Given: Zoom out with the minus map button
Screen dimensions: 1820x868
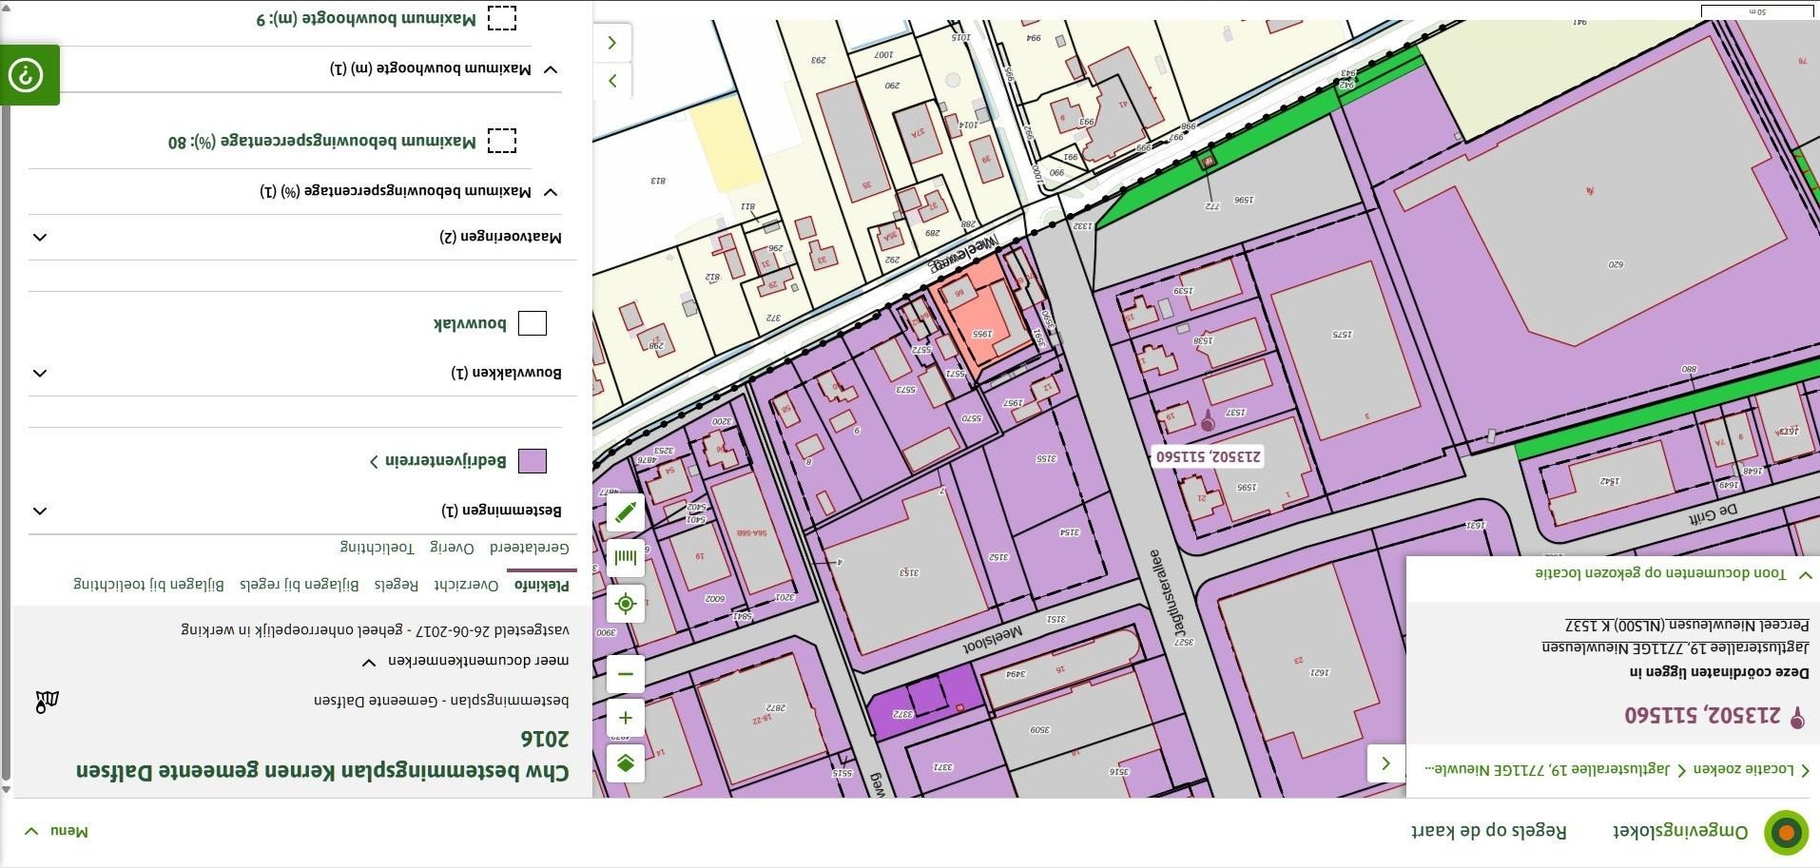Looking at the screenshot, I should click(626, 674).
